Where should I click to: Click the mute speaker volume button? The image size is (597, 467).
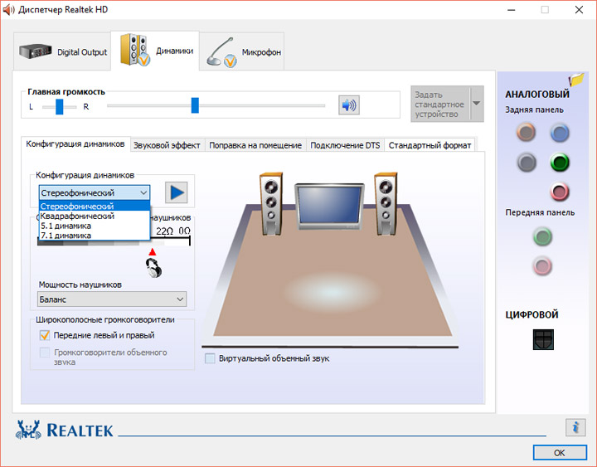click(349, 105)
